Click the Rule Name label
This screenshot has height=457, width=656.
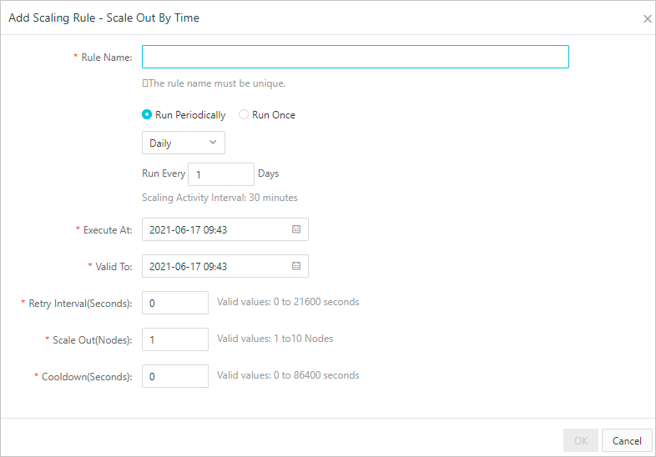coord(106,58)
